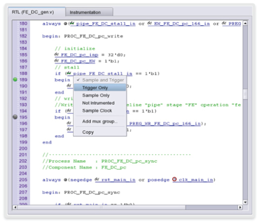This screenshot has width=260, height=224.
Task: Click the vertical scrollbar up arrow
Action: pos(245,23)
